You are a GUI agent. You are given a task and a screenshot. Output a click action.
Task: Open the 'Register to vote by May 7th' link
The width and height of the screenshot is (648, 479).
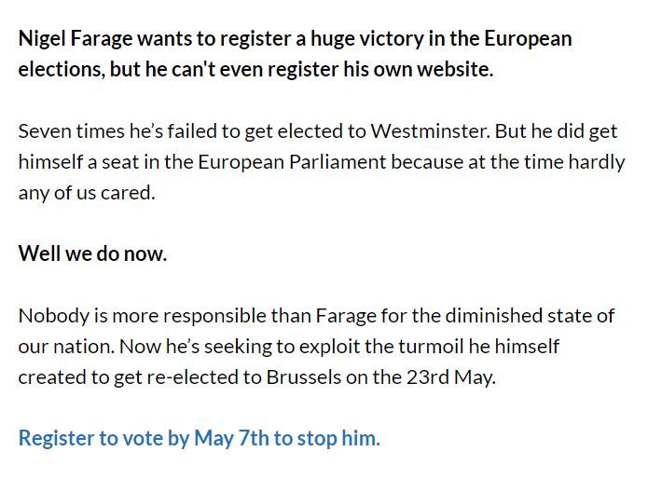coord(200,439)
